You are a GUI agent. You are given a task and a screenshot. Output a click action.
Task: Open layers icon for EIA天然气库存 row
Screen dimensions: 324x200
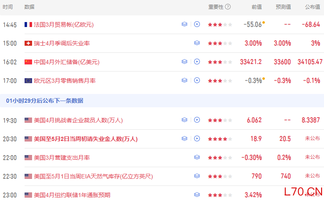pos(197,176)
